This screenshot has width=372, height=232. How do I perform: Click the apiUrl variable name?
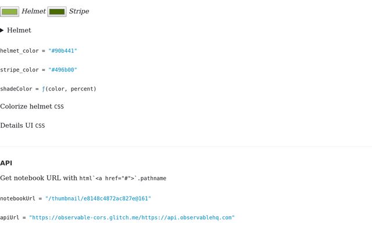click(9, 217)
